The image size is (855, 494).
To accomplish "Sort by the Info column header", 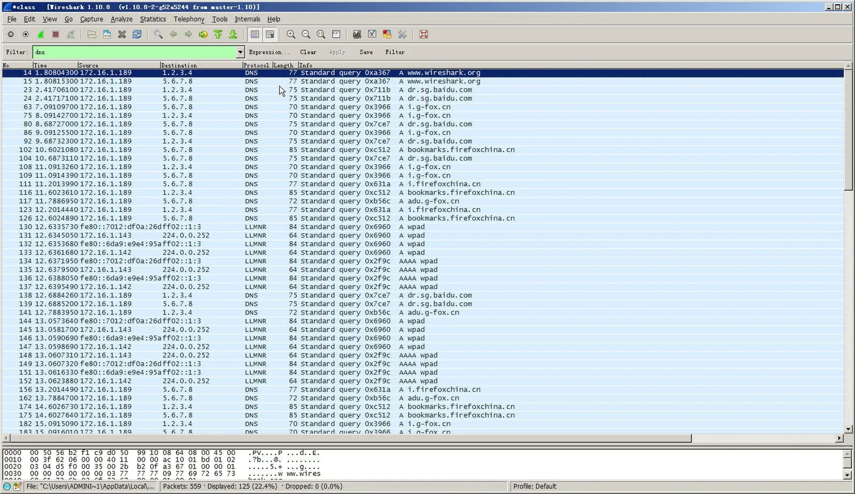I will [x=571, y=65].
